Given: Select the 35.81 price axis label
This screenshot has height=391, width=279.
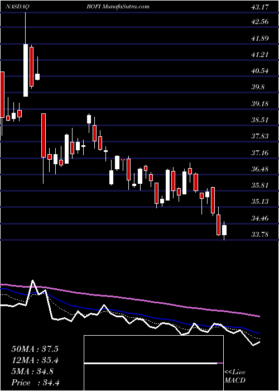Looking at the screenshot, I should pyautogui.click(x=260, y=185).
